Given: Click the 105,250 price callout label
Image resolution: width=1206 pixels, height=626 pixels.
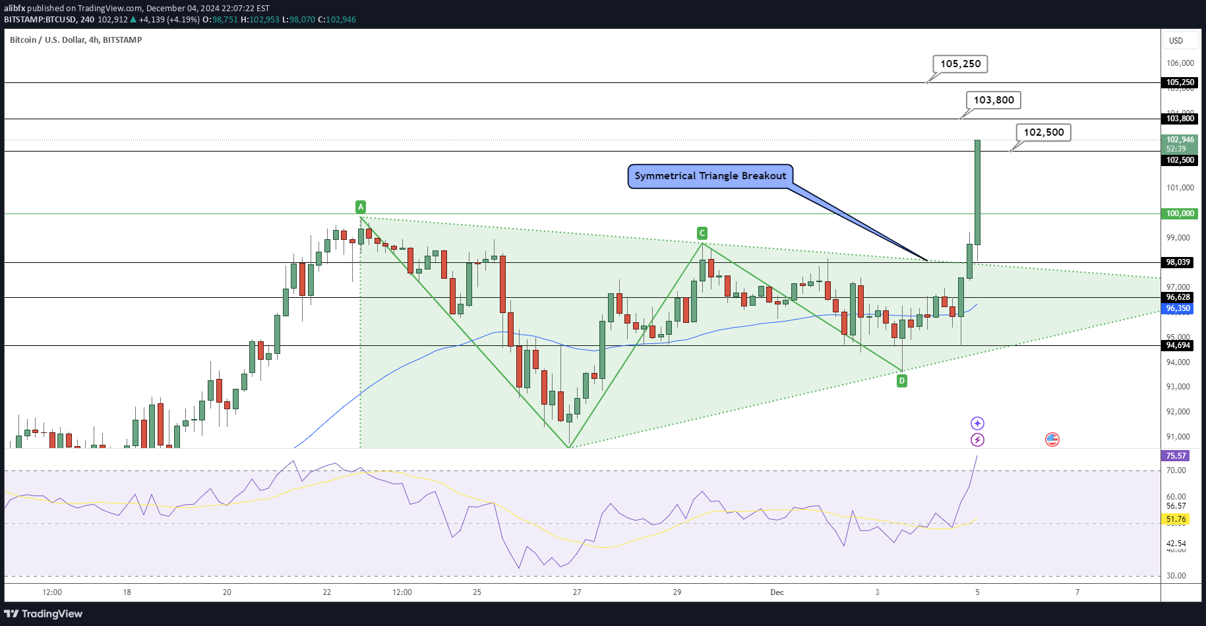Looking at the screenshot, I should click(x=961, y=64).
